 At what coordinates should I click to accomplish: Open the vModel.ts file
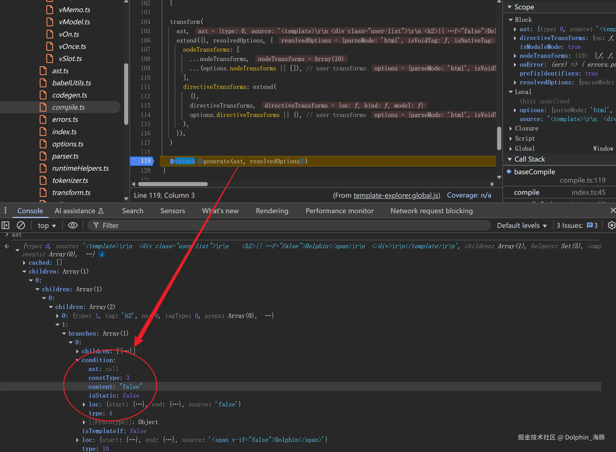pyautogui.click(x=74, y=22)
